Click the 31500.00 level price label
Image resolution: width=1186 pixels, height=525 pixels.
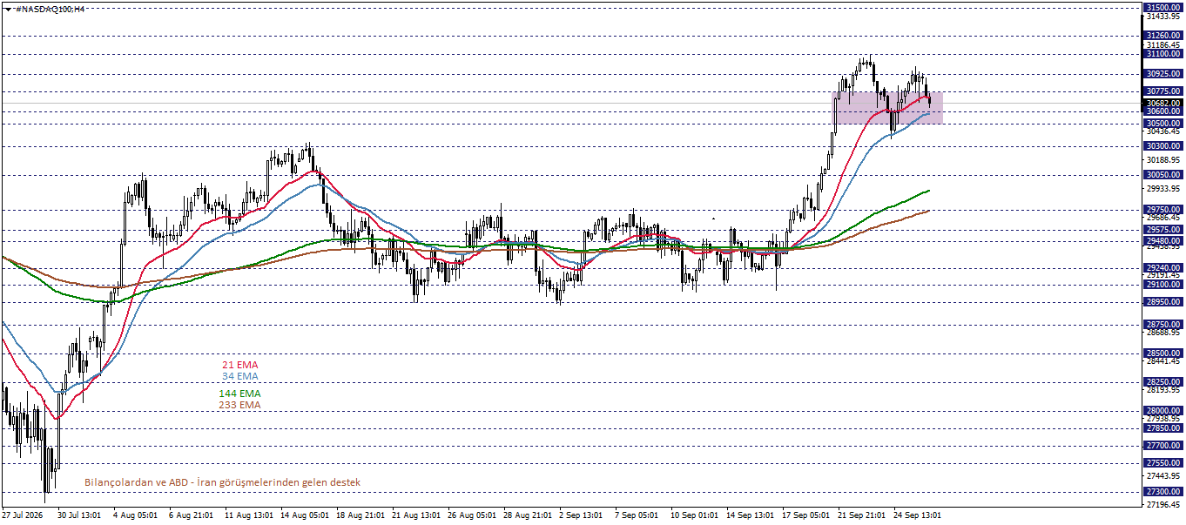[1162, 7]
